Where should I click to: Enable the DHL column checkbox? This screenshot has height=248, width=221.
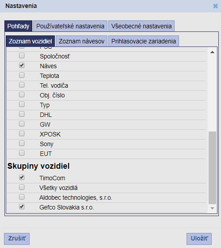click(22, 114)
